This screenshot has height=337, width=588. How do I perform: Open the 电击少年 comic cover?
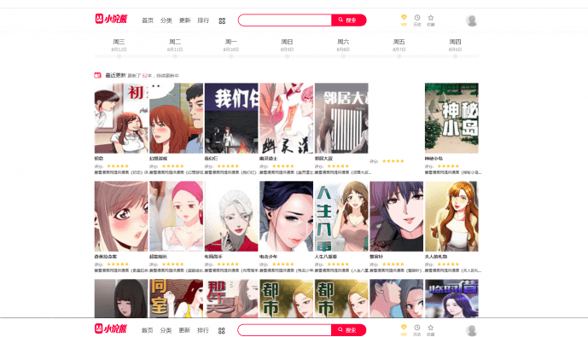click(x=286, y=217)
